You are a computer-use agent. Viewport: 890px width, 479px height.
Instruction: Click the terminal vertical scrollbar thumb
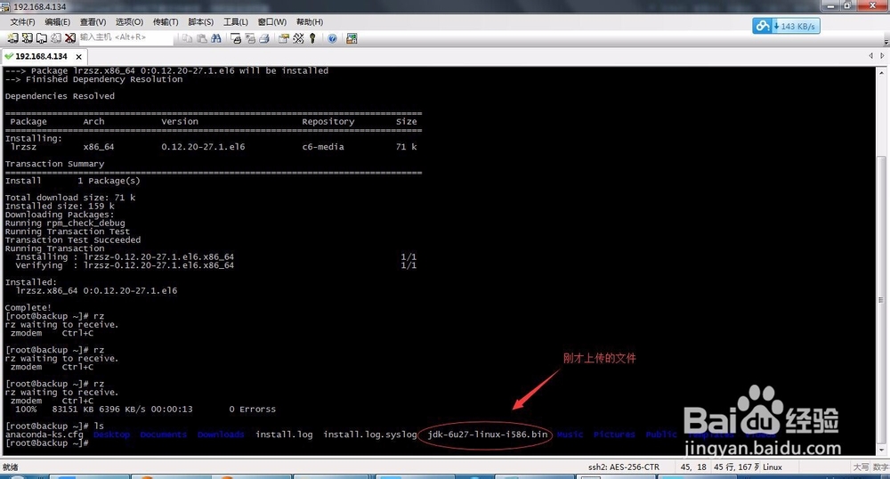881,298
